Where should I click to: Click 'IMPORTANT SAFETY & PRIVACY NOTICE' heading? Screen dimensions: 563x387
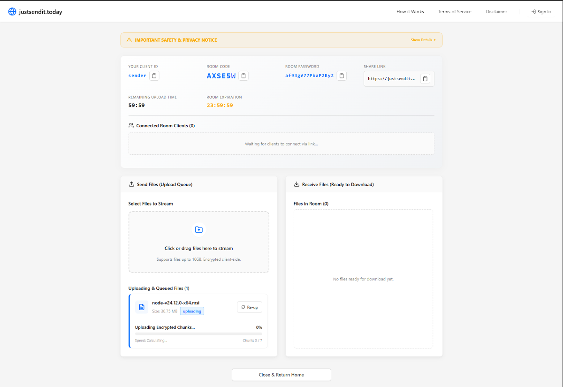tap(176, 40)
